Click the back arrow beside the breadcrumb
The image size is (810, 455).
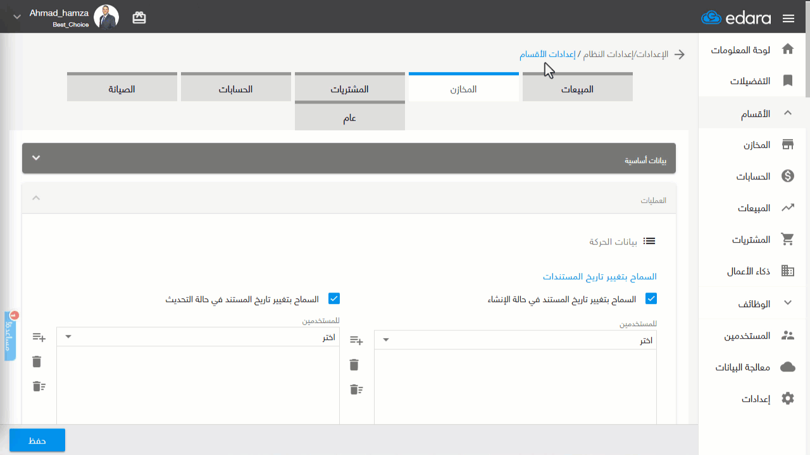[x=680, y=54]
